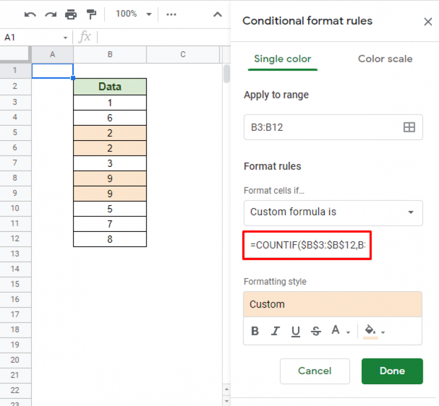Viewport: 439px width, 406px height.
Task: Click the Print icon
Action: pos(71,14)
